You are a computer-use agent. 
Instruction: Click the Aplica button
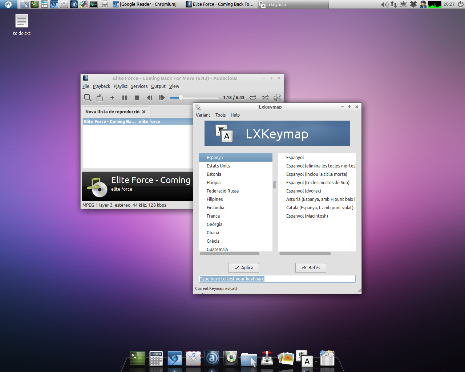tap(243, 268)
